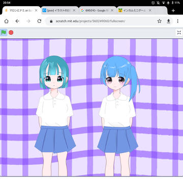Reload the current page
The height and width of the screenshot is (183, 183).
point(39,21)
